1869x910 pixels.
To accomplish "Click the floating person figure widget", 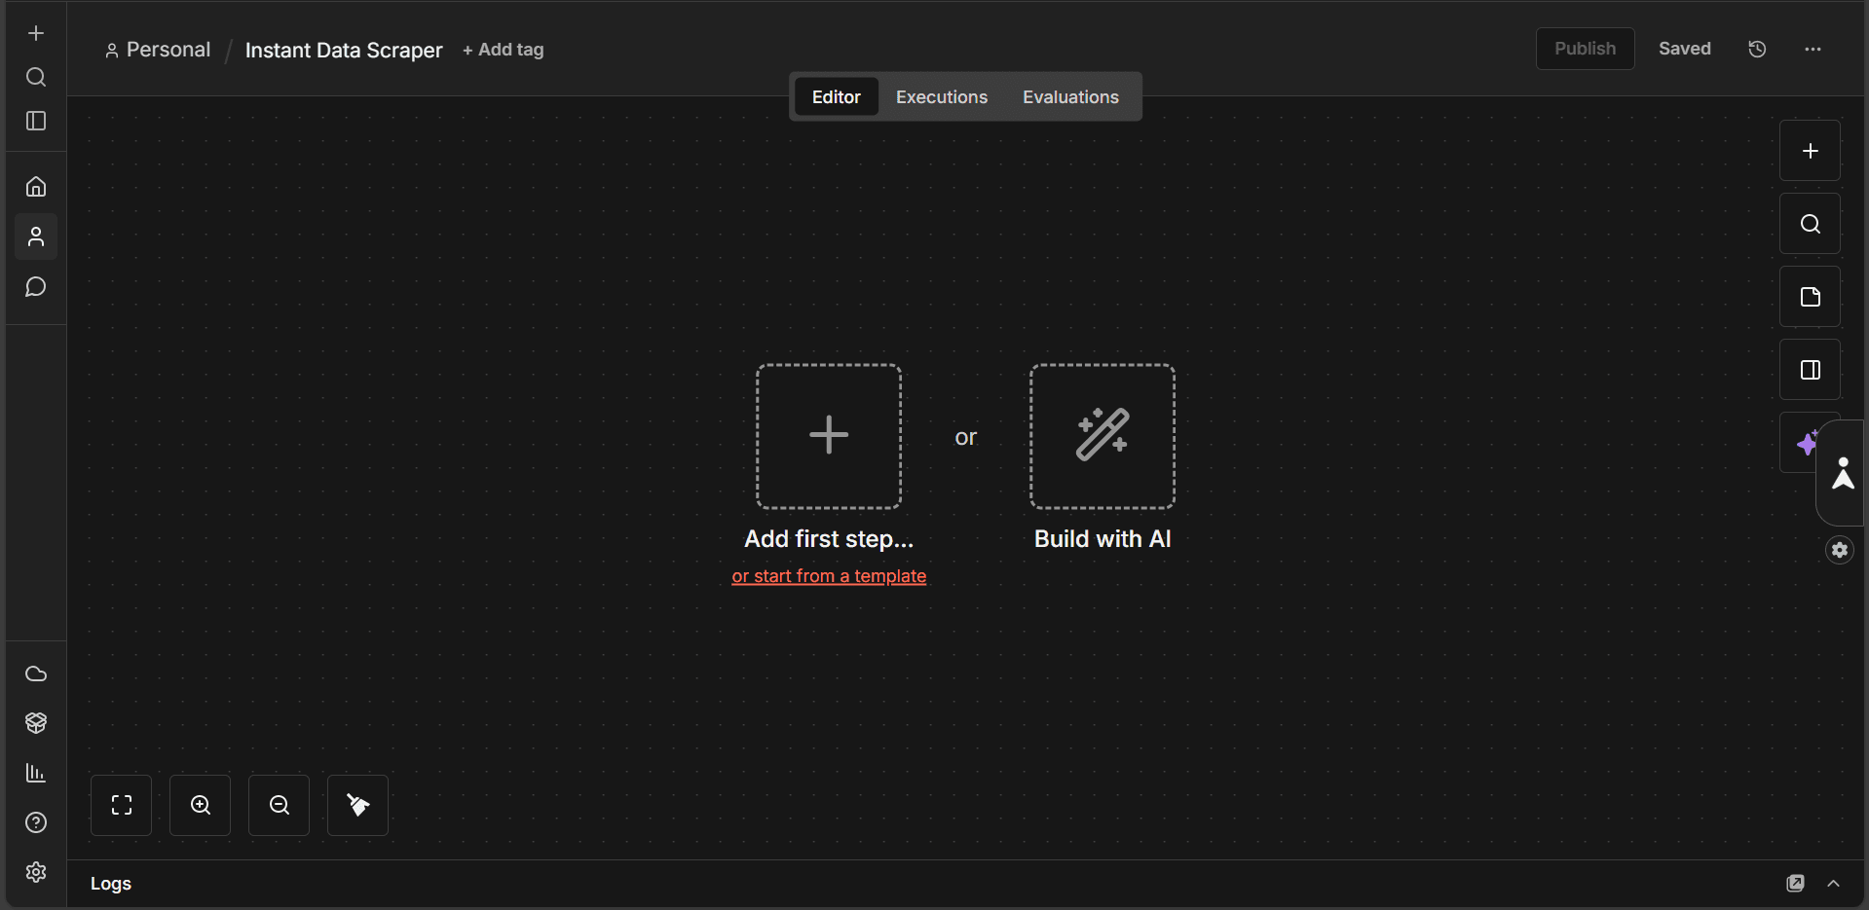I will [x=1843, y=474].
